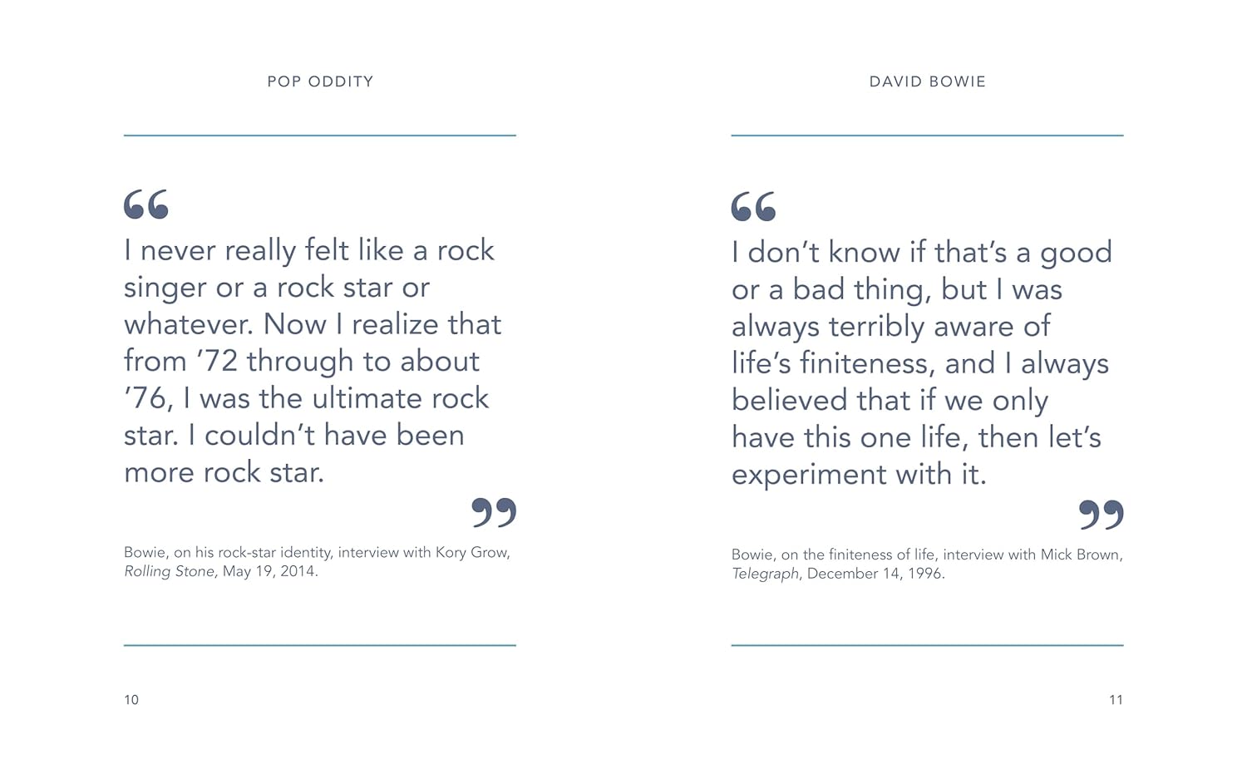The width and height of the screenshot is (1247, 769).
Task: Click the italic Telegraph title
Action: pos(765,574)
